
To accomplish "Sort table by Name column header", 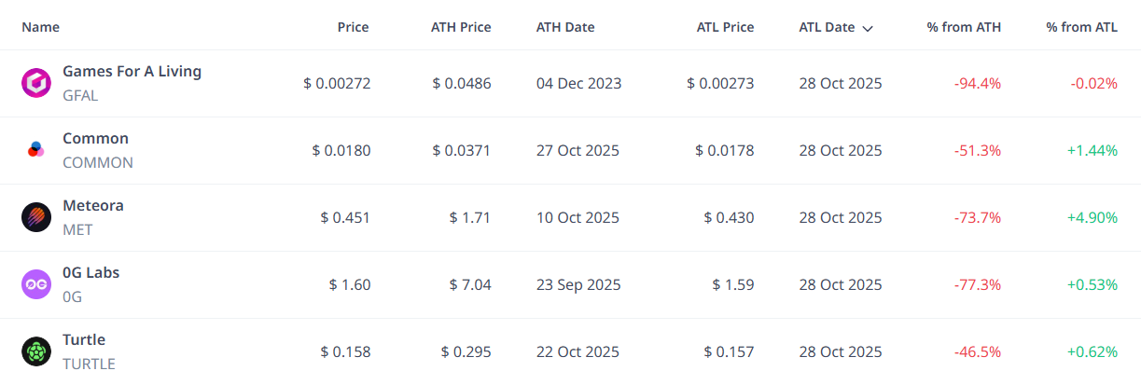I will (40, 27).
